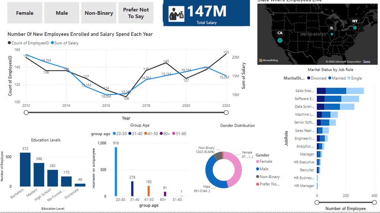
Task: Click the 20-30 group age legend dot
Action: pyautogui.click(x=114, y=134)
